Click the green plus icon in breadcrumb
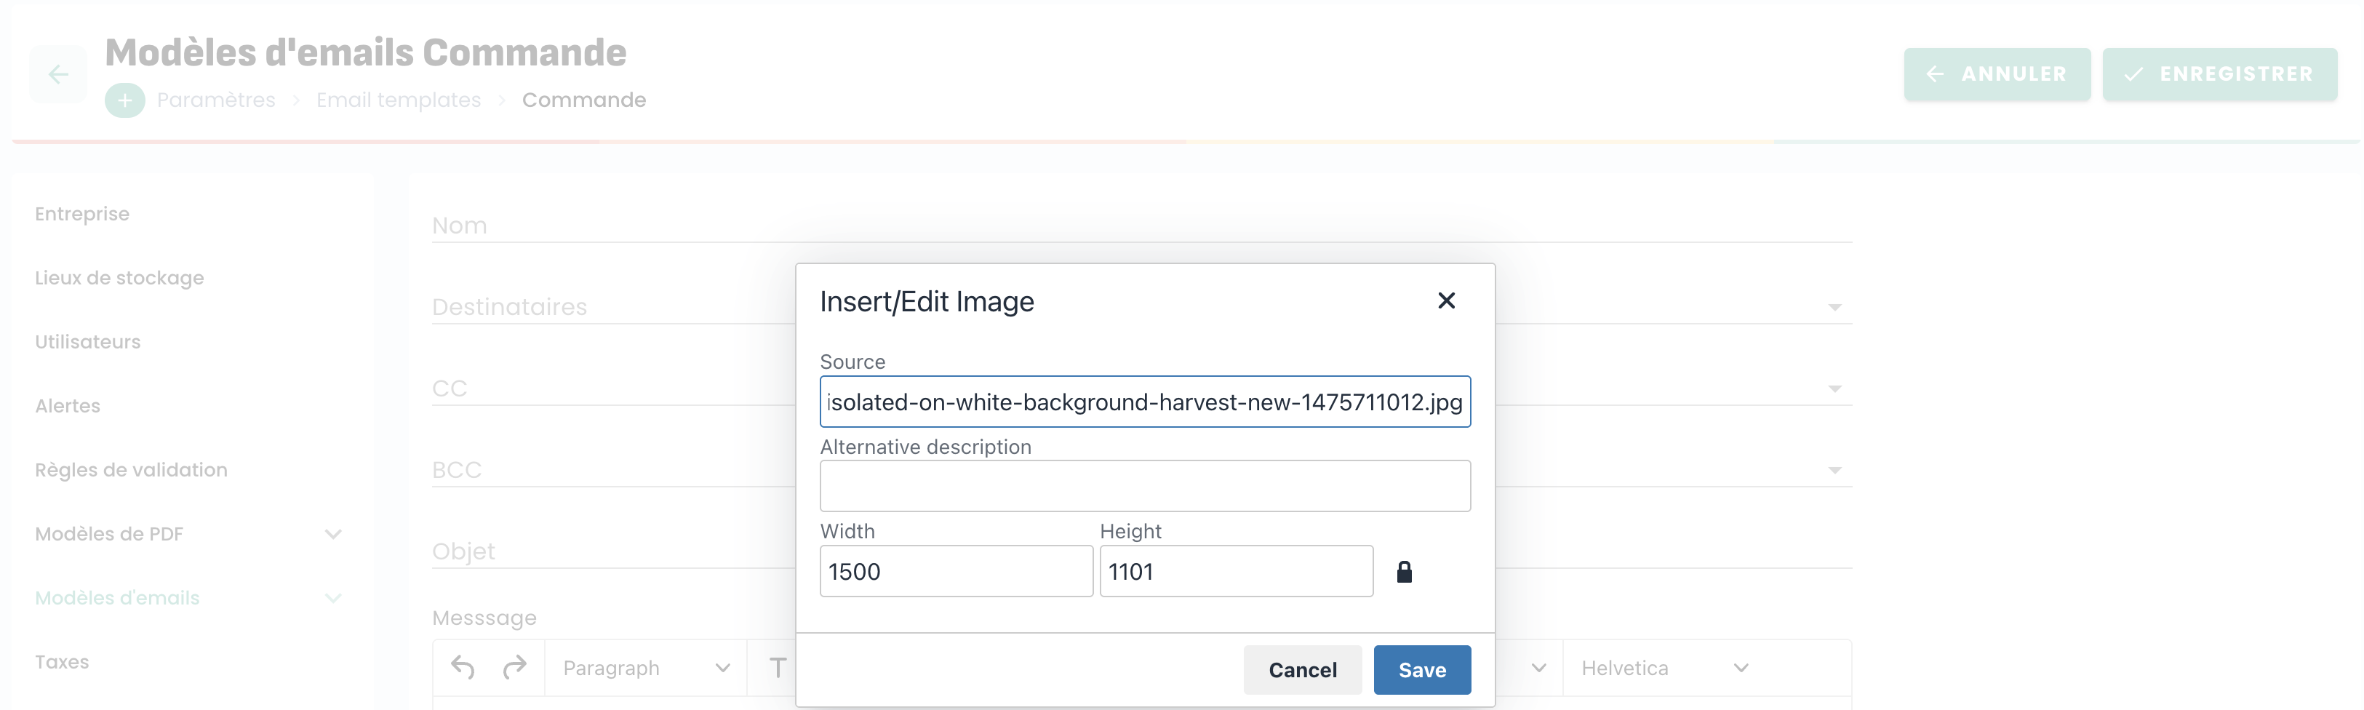 coord(125,100)
